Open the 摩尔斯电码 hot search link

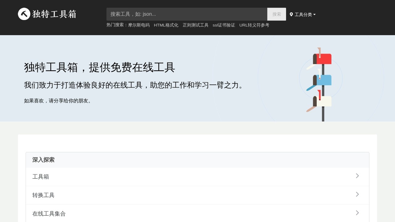coord(139,25)
